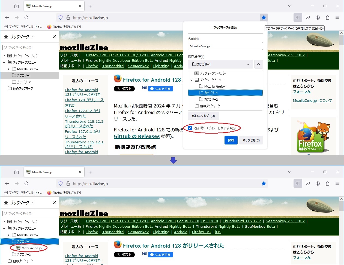Toggle the sidebar button in the upper window's toolbar
This screenshot has width=344, height=265.
298,18
